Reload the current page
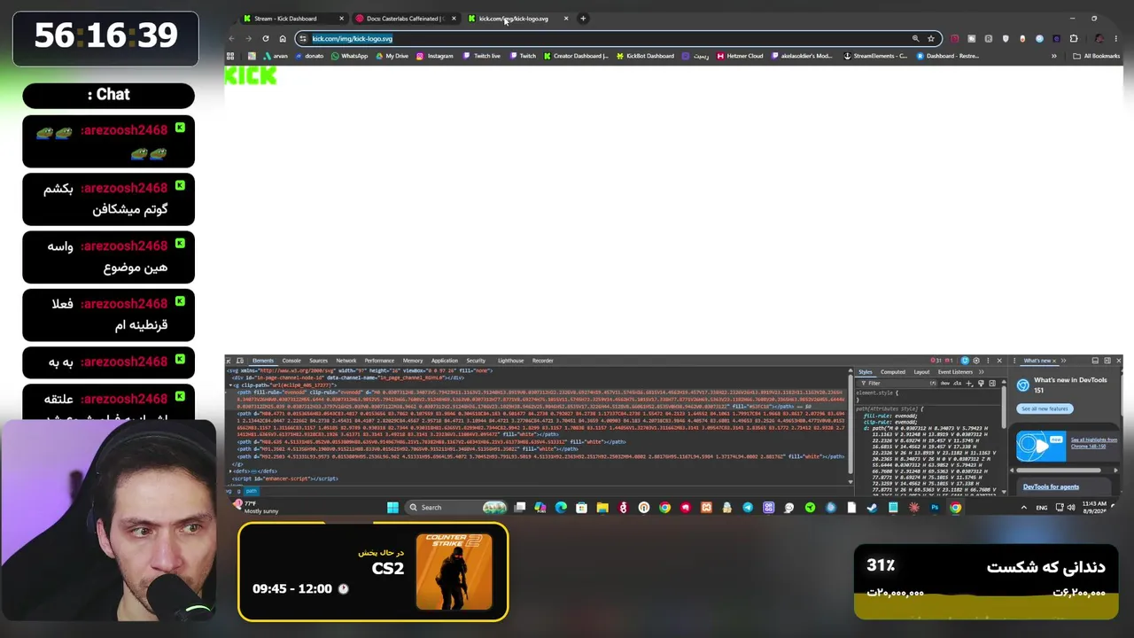Viewport: 1134px width, 638px height. [265, 39]
